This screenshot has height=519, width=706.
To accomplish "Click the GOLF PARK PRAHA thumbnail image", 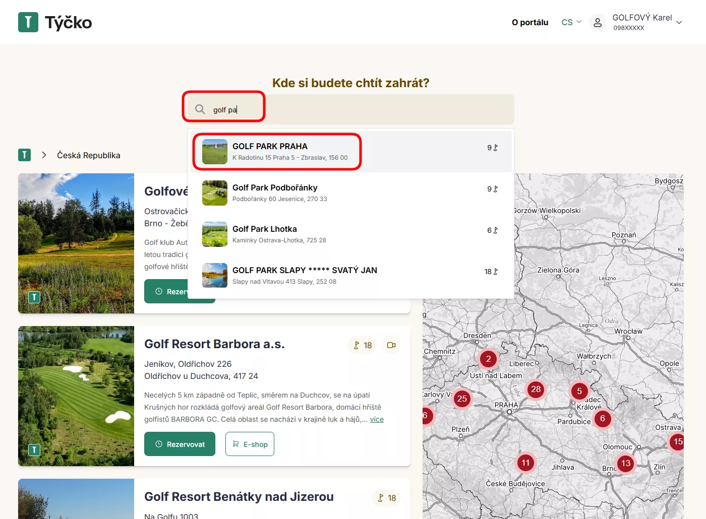I will click(x=215, y=152).
